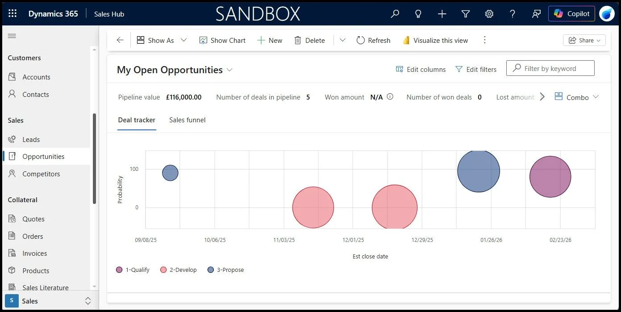Open the more commands vertical ellipsis
Image resolution: width=621 pixels, height=312 pixels.
[485, 40]
